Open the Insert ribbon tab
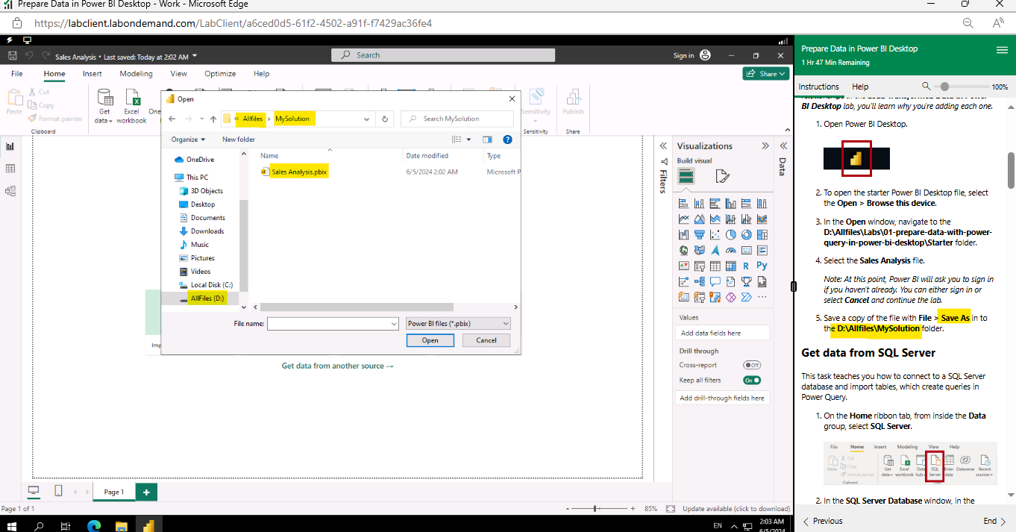1016x532 pixels. click(x=92, y=74)
